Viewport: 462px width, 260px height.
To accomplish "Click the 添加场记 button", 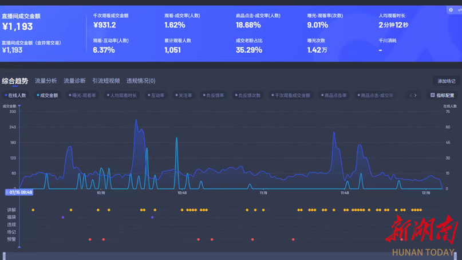I will 447,81.
